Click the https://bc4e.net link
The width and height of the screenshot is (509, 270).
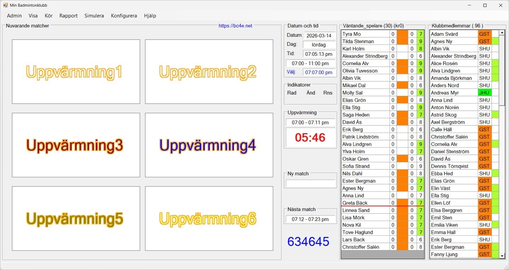click(x=235, y=26)
